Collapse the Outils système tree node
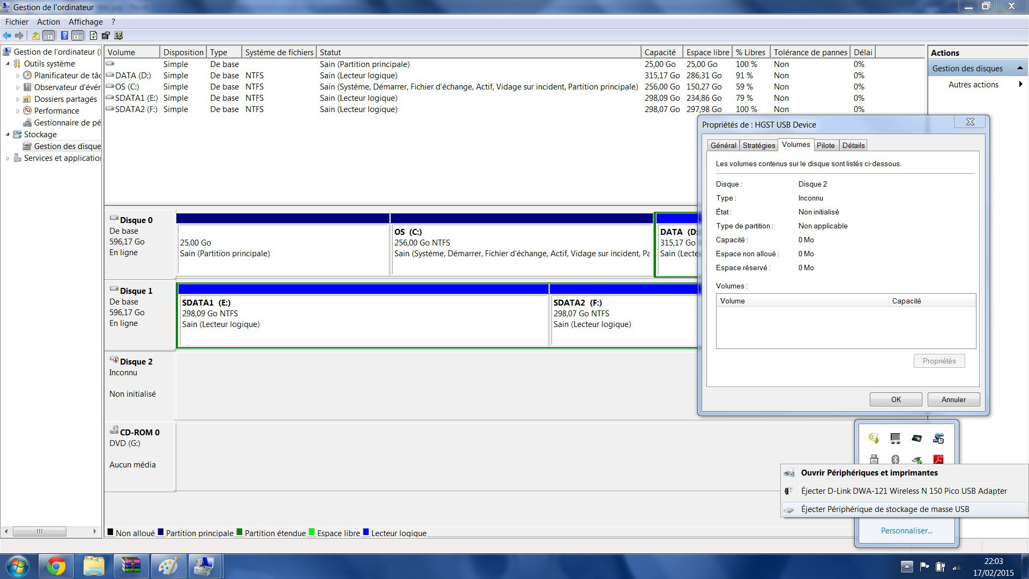The height and width of the screenshot is (579, 1029). (8, 64)
